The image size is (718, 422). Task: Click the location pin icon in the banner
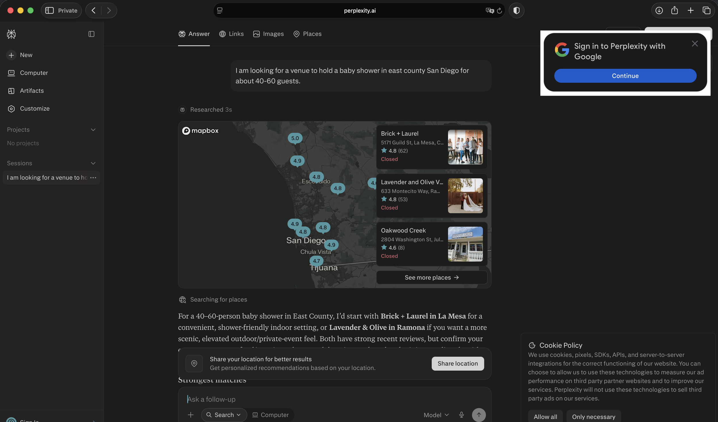point(194,363)
